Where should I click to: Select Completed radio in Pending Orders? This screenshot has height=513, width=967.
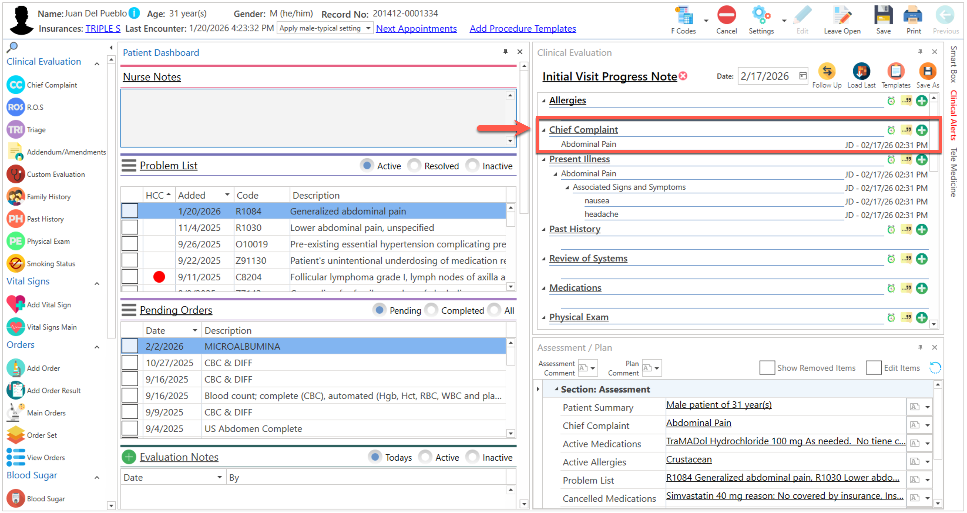click(x=431, y=310)
